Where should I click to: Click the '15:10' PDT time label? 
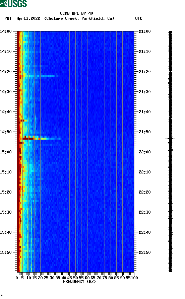[x=6, y=172]
